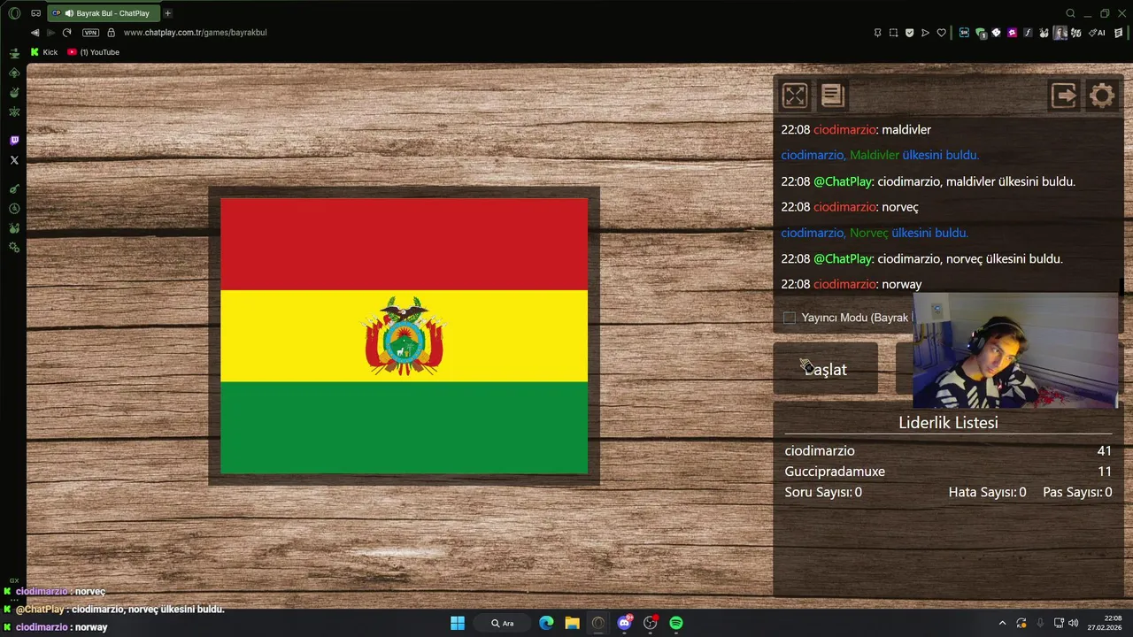Open the green chat extension with badge 1
The width and height of the screenshot is (1133, 637).
click(981, 33)
